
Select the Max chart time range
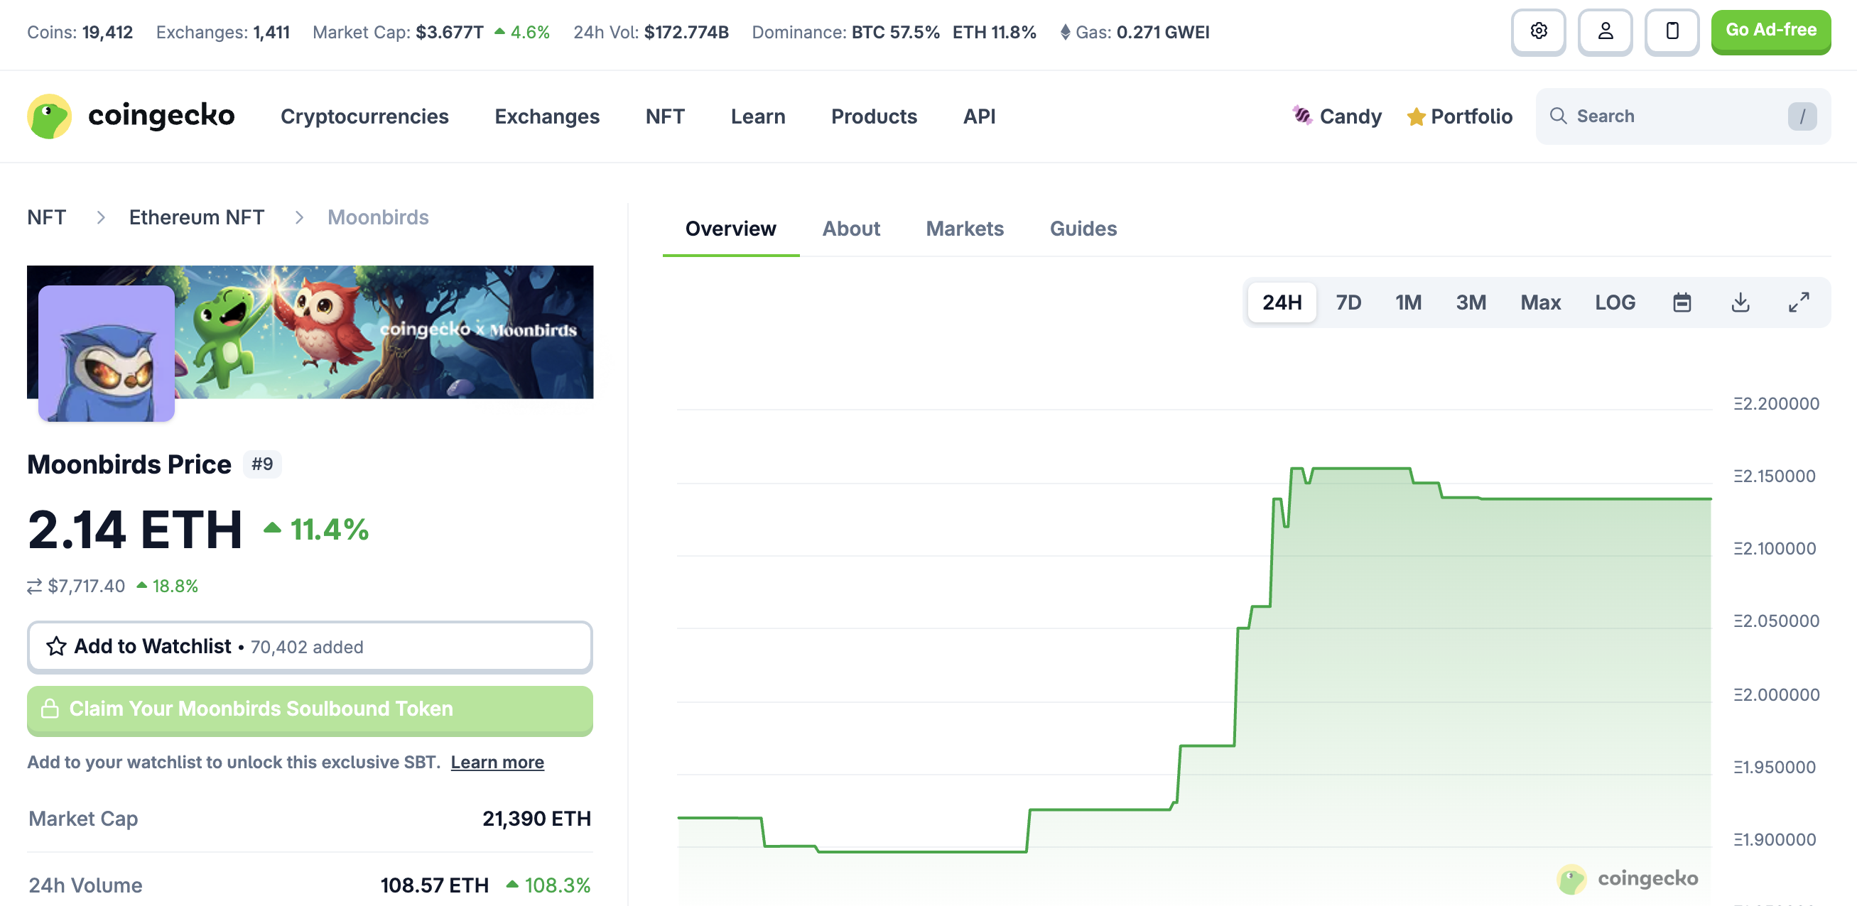point(1541,302)
